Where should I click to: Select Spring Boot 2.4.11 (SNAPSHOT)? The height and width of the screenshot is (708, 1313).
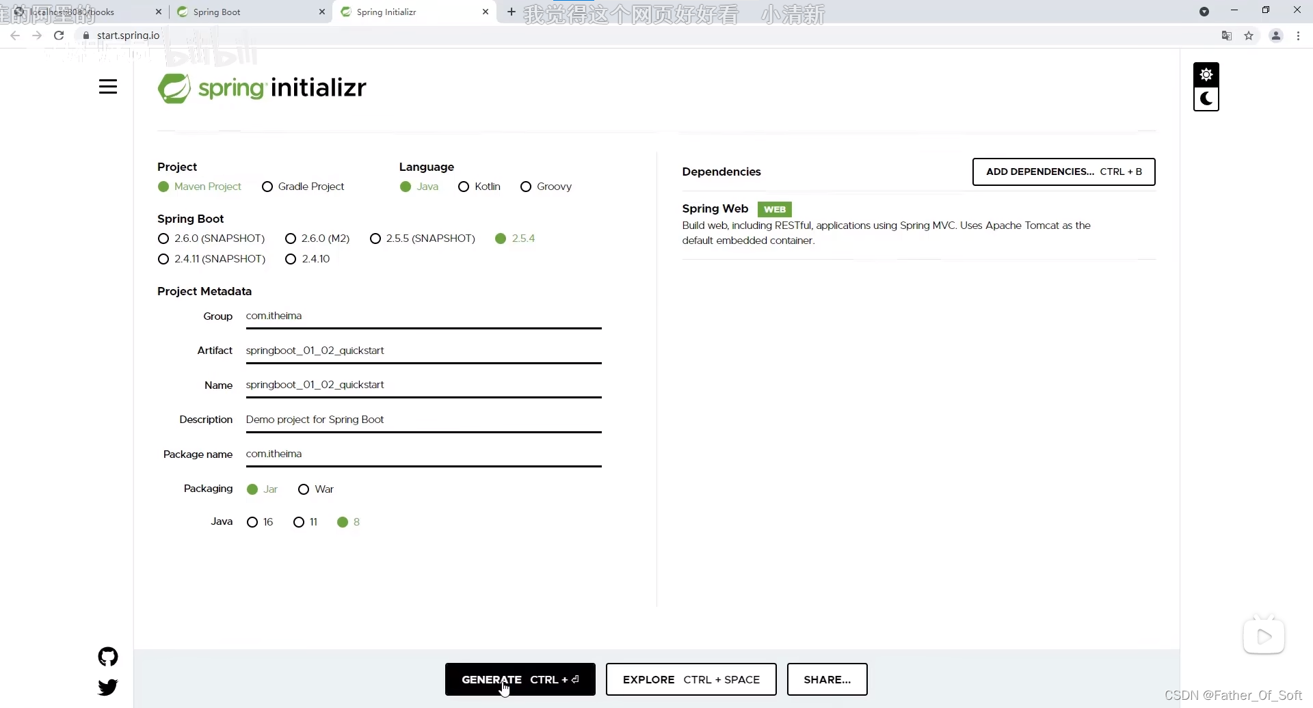click(211, 259)
